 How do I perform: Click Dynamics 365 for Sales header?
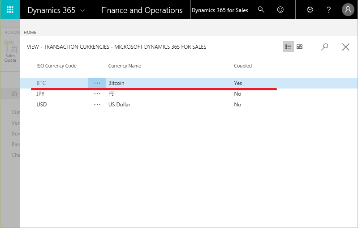pos(220,10)
